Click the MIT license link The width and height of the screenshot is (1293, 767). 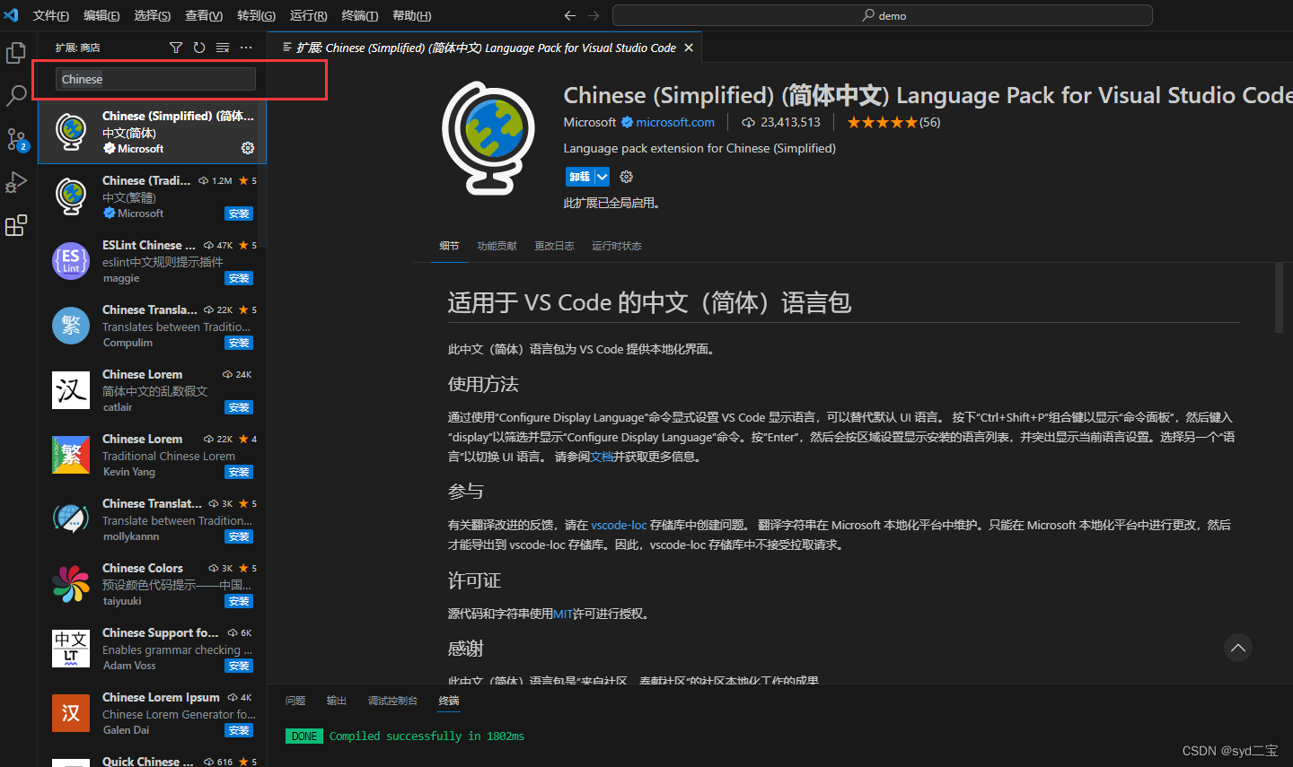pos(563,614)
